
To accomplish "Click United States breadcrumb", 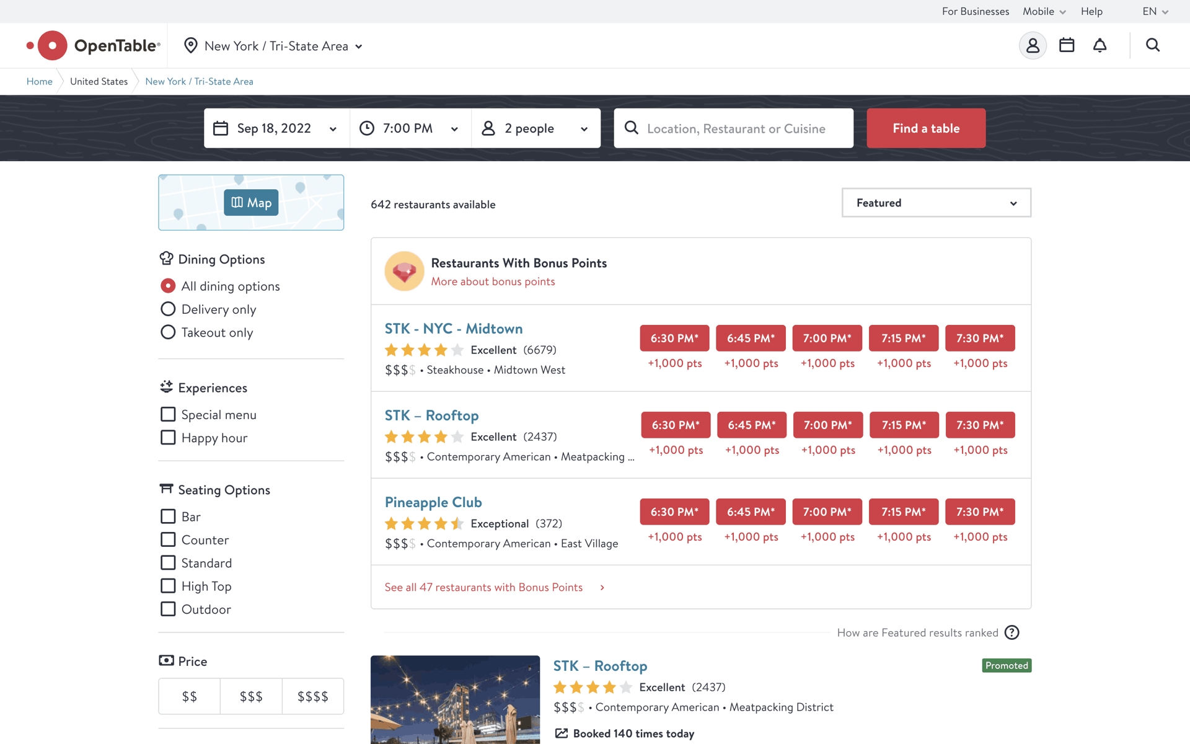I will coord(99,81).
